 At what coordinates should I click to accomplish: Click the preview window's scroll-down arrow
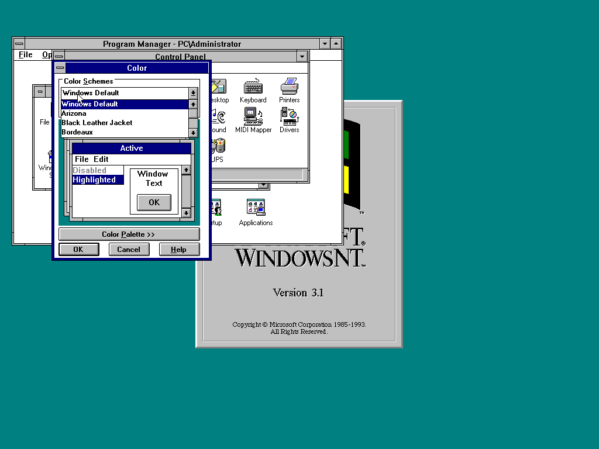point(186,213)
